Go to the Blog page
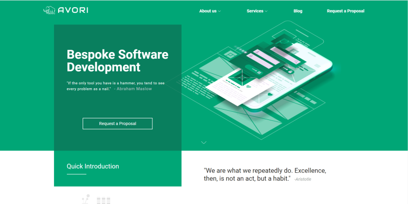Viewport: 408px width, 204px height. coord(298,11)
